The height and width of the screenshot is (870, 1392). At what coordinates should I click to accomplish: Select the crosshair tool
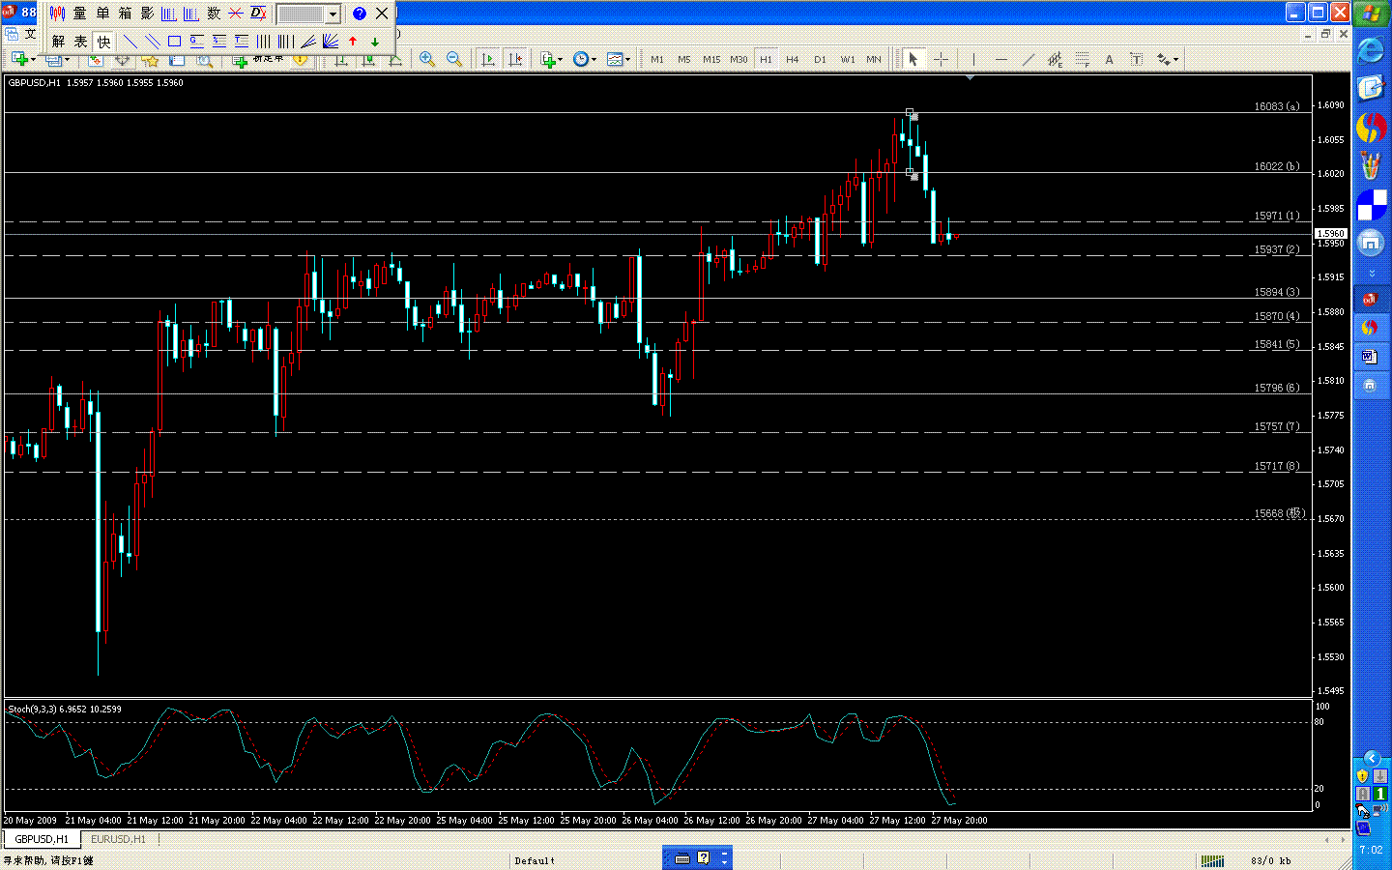[940, 59]
